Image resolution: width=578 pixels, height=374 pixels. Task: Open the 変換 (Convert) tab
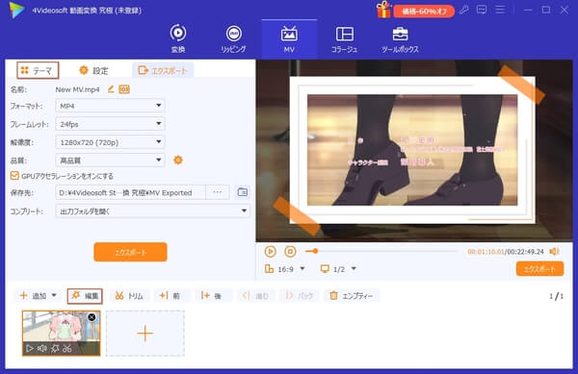pos(178,38)
